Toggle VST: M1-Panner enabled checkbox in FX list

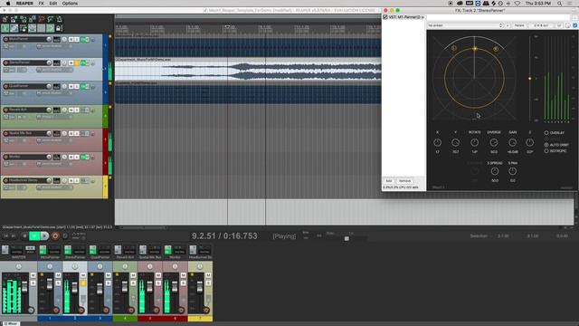pos(385,17)
